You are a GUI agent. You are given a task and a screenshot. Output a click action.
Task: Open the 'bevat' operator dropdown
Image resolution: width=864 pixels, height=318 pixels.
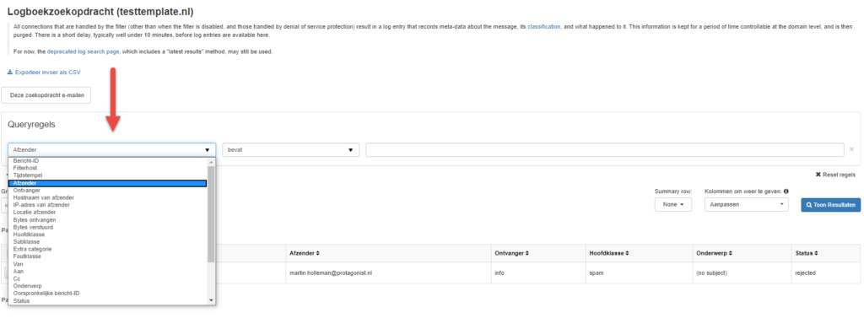click(x=291, y=150)
